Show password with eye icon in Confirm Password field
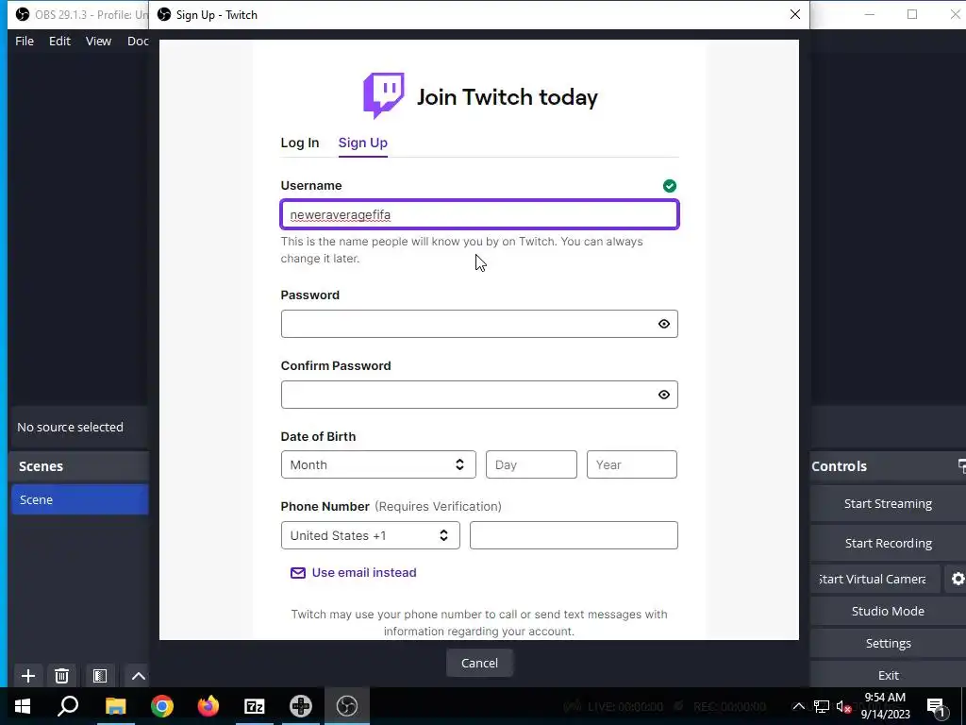This screenshot has width=966, height=725. pyautogui.click(x=663, y=395)
